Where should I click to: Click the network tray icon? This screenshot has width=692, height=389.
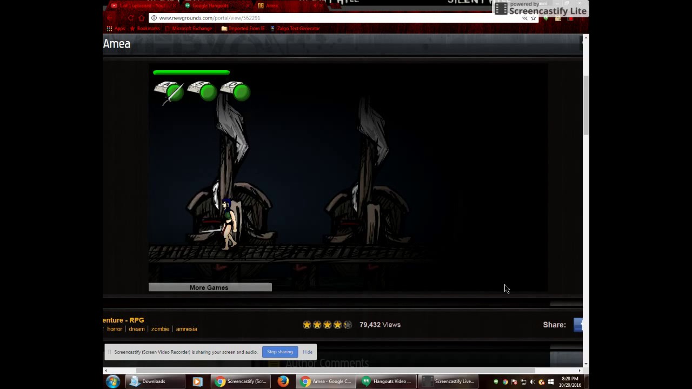click(x=523, y=382)
